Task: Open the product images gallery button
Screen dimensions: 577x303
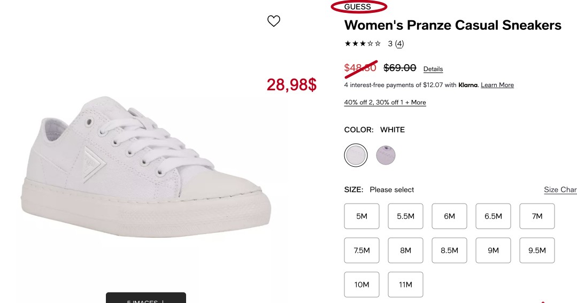Action: point(146,299)
